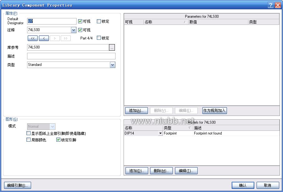Click 追加(D)... button for models
Screen dimensions: 283x192
pyautogui.click(x=137, y=171)
